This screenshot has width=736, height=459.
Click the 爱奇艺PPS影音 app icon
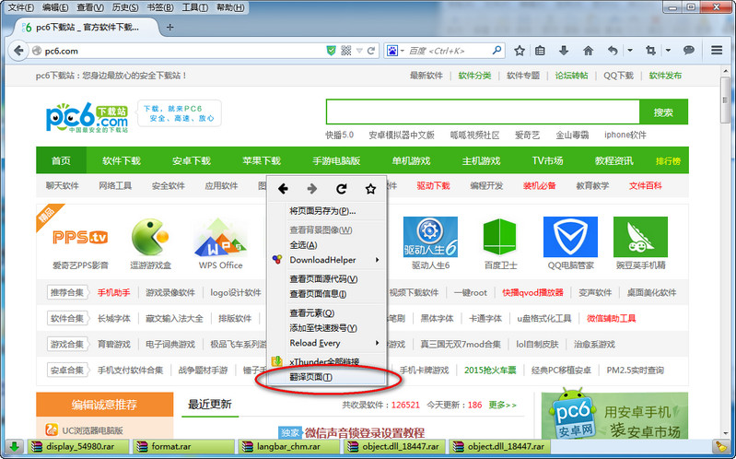[80, 237]
